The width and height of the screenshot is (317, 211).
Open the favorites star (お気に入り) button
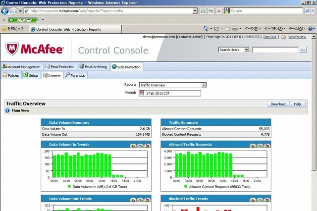click(x=12, y=29)
